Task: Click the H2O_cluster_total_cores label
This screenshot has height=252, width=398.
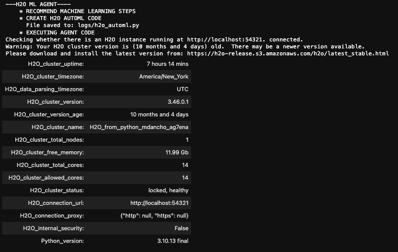Action: pos(50,165)
